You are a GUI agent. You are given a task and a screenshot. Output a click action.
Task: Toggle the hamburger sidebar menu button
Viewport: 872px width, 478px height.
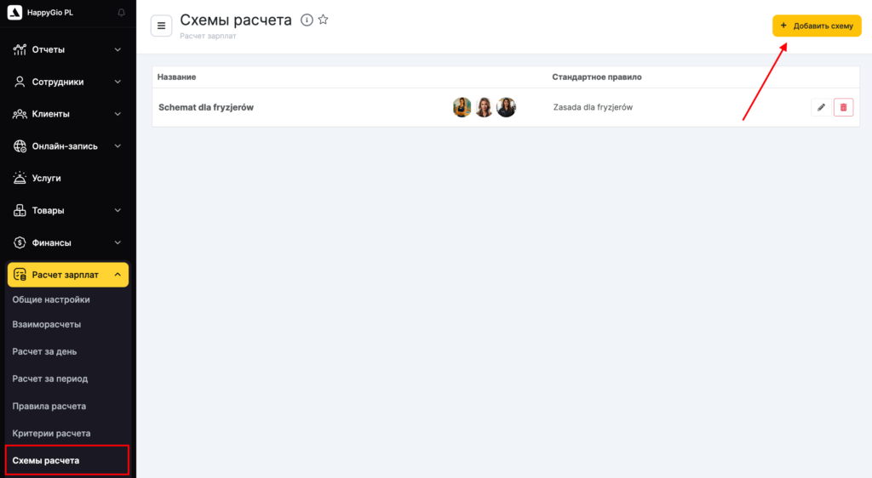click(161, 26)
